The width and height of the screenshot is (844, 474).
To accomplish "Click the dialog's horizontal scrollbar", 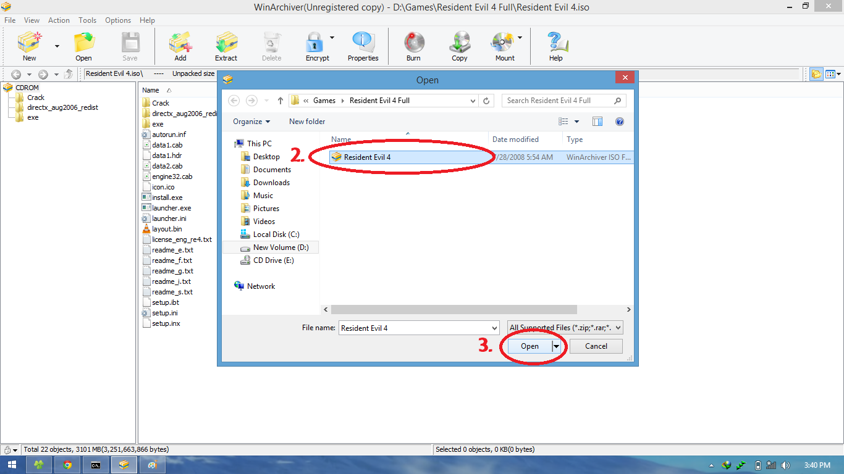I will [454, 310].
